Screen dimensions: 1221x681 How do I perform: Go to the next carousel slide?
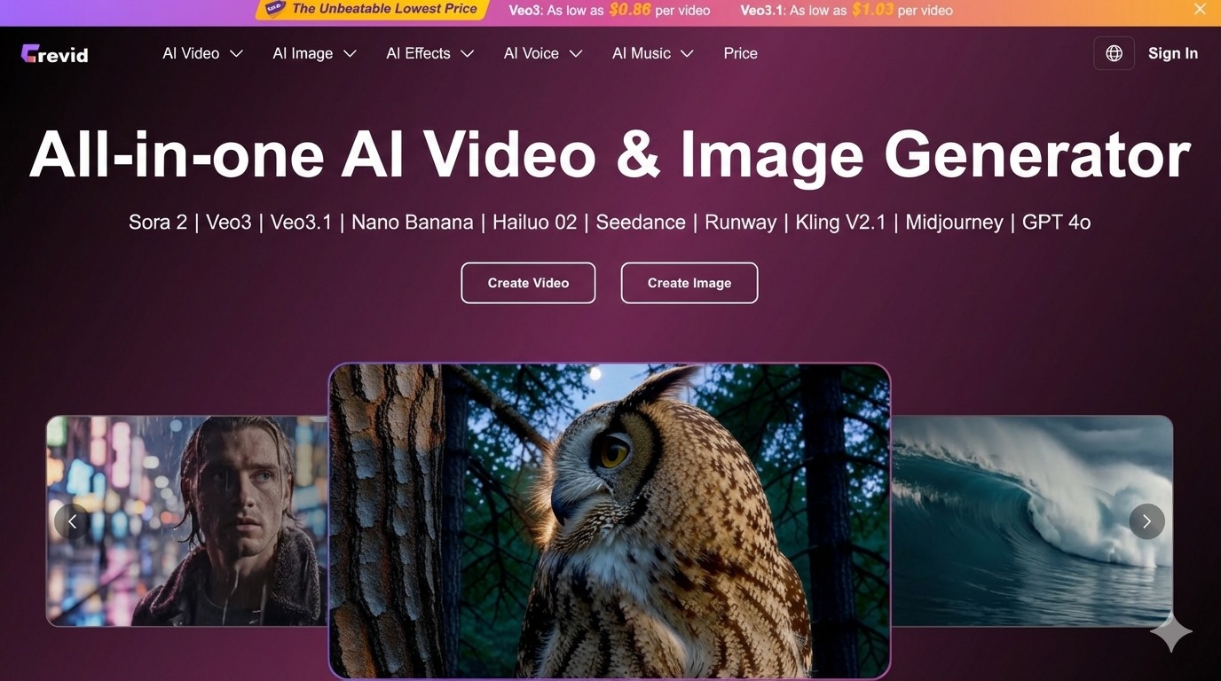pos(1146,521)
